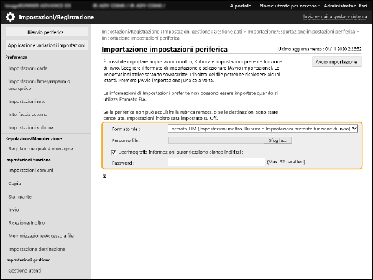Open Gestione utenti settings
This screenshot has width=373, height=280.
click(26, 271)
